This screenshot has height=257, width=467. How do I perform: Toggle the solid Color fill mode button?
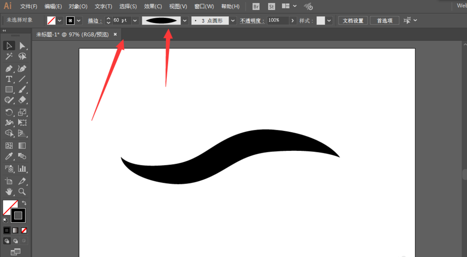[x=7, y=230]
